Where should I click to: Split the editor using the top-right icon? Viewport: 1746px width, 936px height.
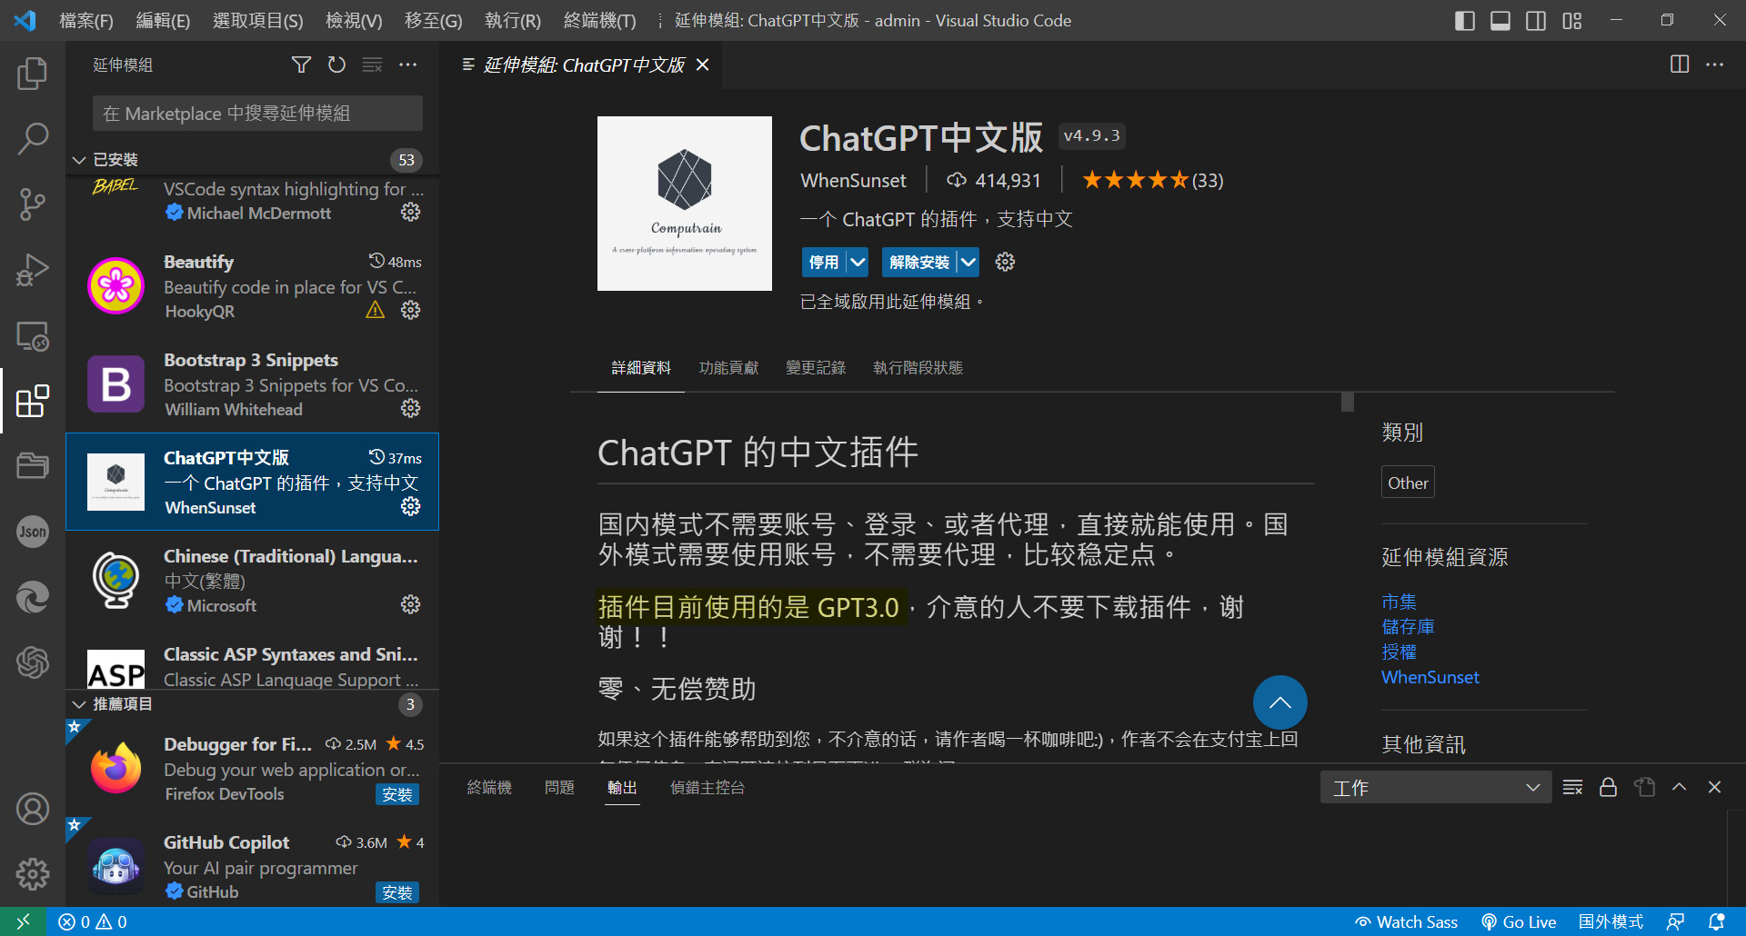tap(1679, 65)
